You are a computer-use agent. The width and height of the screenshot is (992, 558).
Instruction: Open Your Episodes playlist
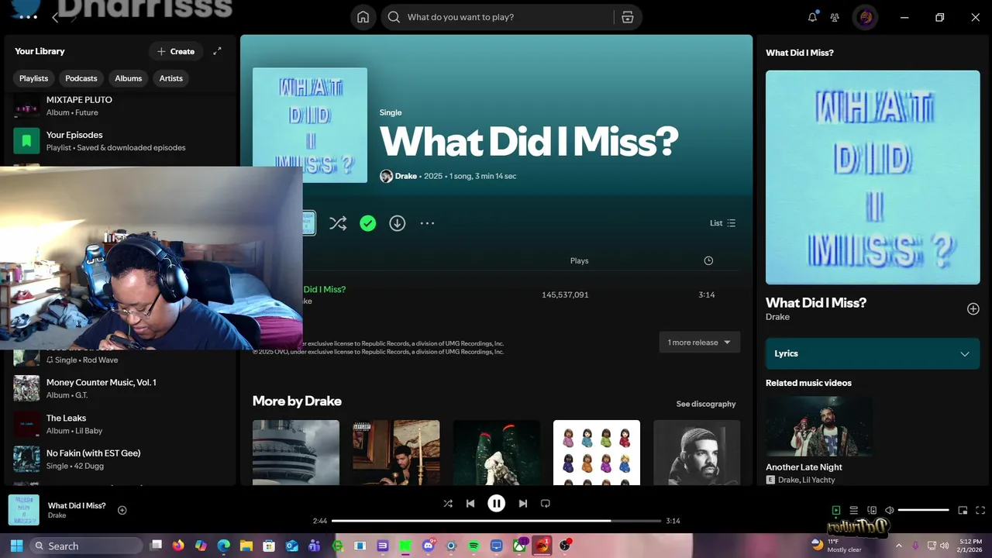pyautogui.click(x=120, y=141)
